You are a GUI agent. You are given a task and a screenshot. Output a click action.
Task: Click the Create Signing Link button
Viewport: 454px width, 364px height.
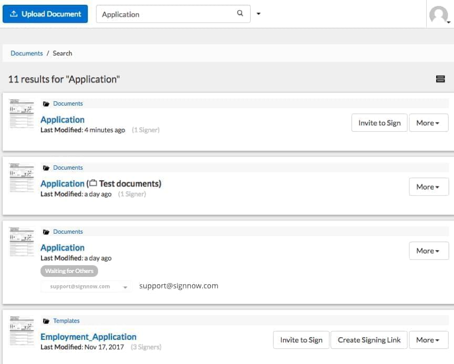click(369, 340)
